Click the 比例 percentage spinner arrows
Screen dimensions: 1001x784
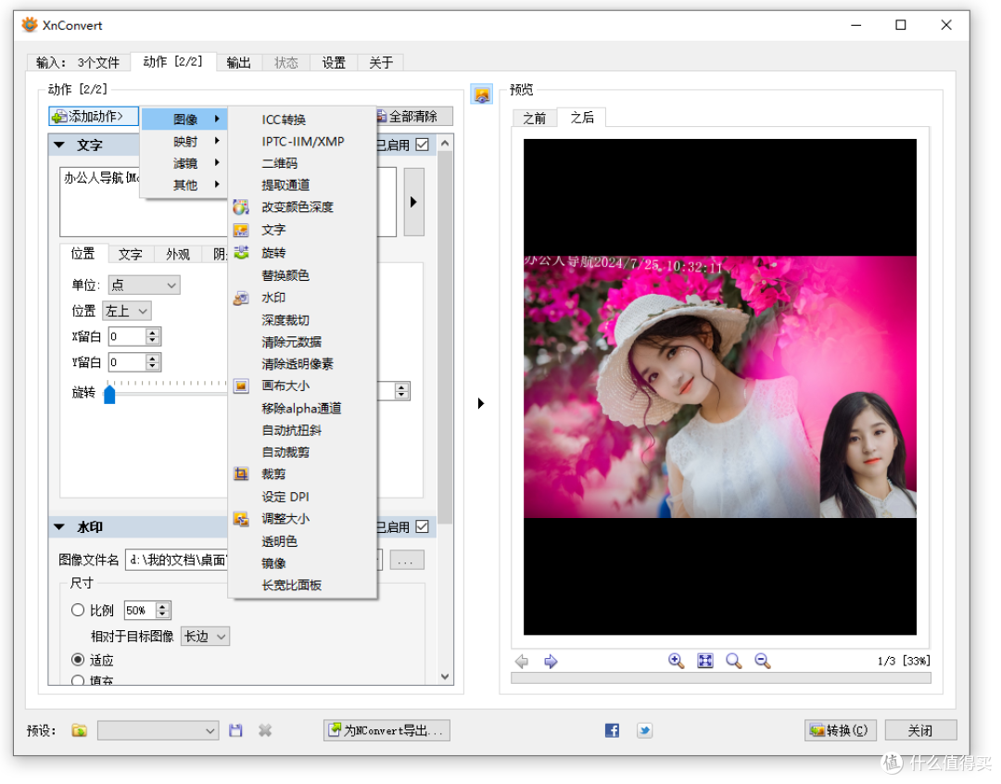(163, 611)
